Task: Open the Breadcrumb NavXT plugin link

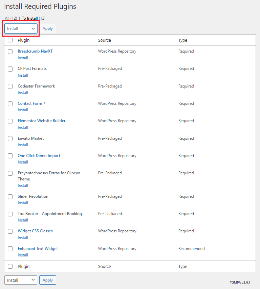Action: point(35,51)
